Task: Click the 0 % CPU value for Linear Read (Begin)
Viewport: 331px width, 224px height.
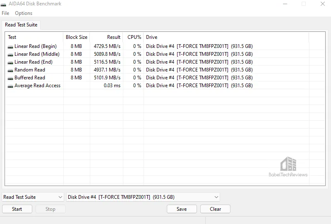Action: click(137, 46)
